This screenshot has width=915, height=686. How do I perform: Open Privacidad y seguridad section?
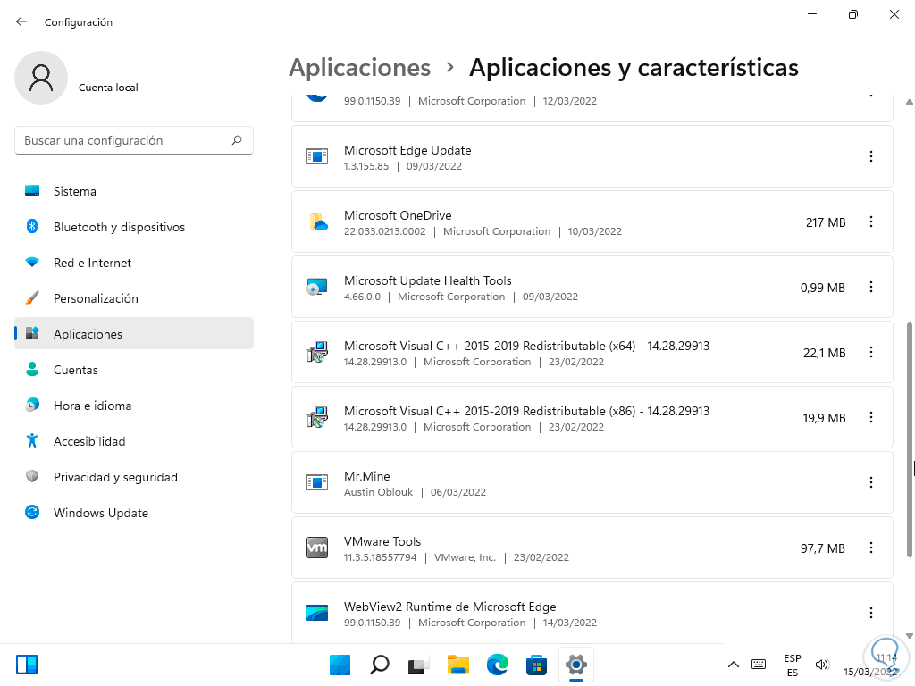[134, 477]
